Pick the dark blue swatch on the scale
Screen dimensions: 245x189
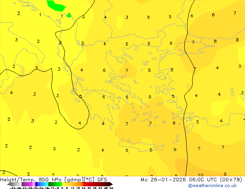pyautogui.click(x=36, y=184)
